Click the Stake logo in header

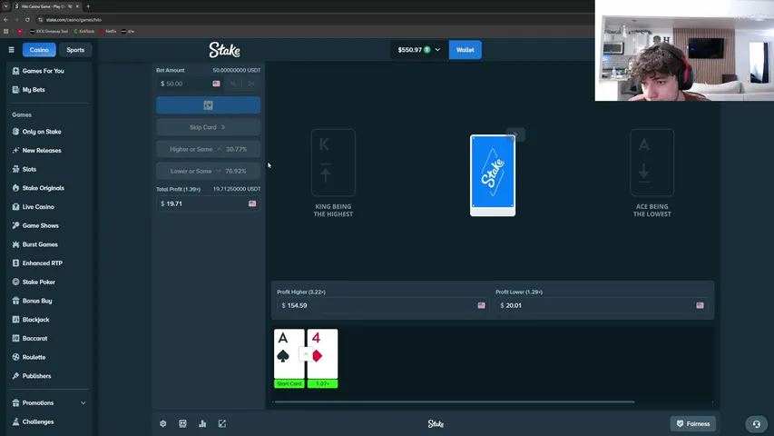tap(224, 50)
